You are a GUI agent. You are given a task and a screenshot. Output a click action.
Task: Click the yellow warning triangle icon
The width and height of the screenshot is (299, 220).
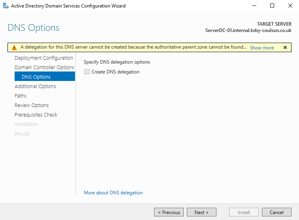tap(14, 48)
